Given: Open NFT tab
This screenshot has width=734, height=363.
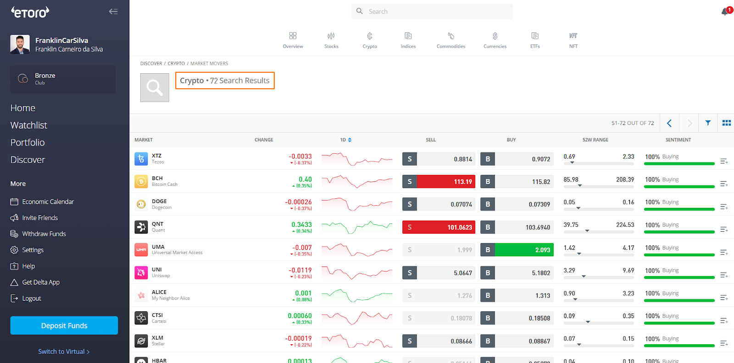Looking at the screenshot, I should 573,40.
